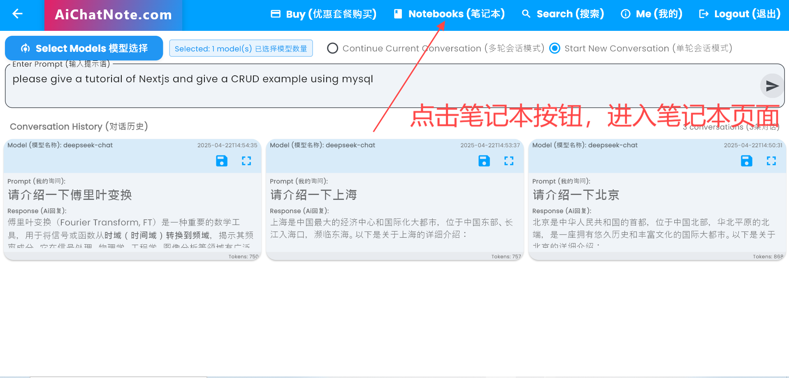Select Start New Conversation radio button
Viewport: 789px width, 378px height.
point(555,49)
